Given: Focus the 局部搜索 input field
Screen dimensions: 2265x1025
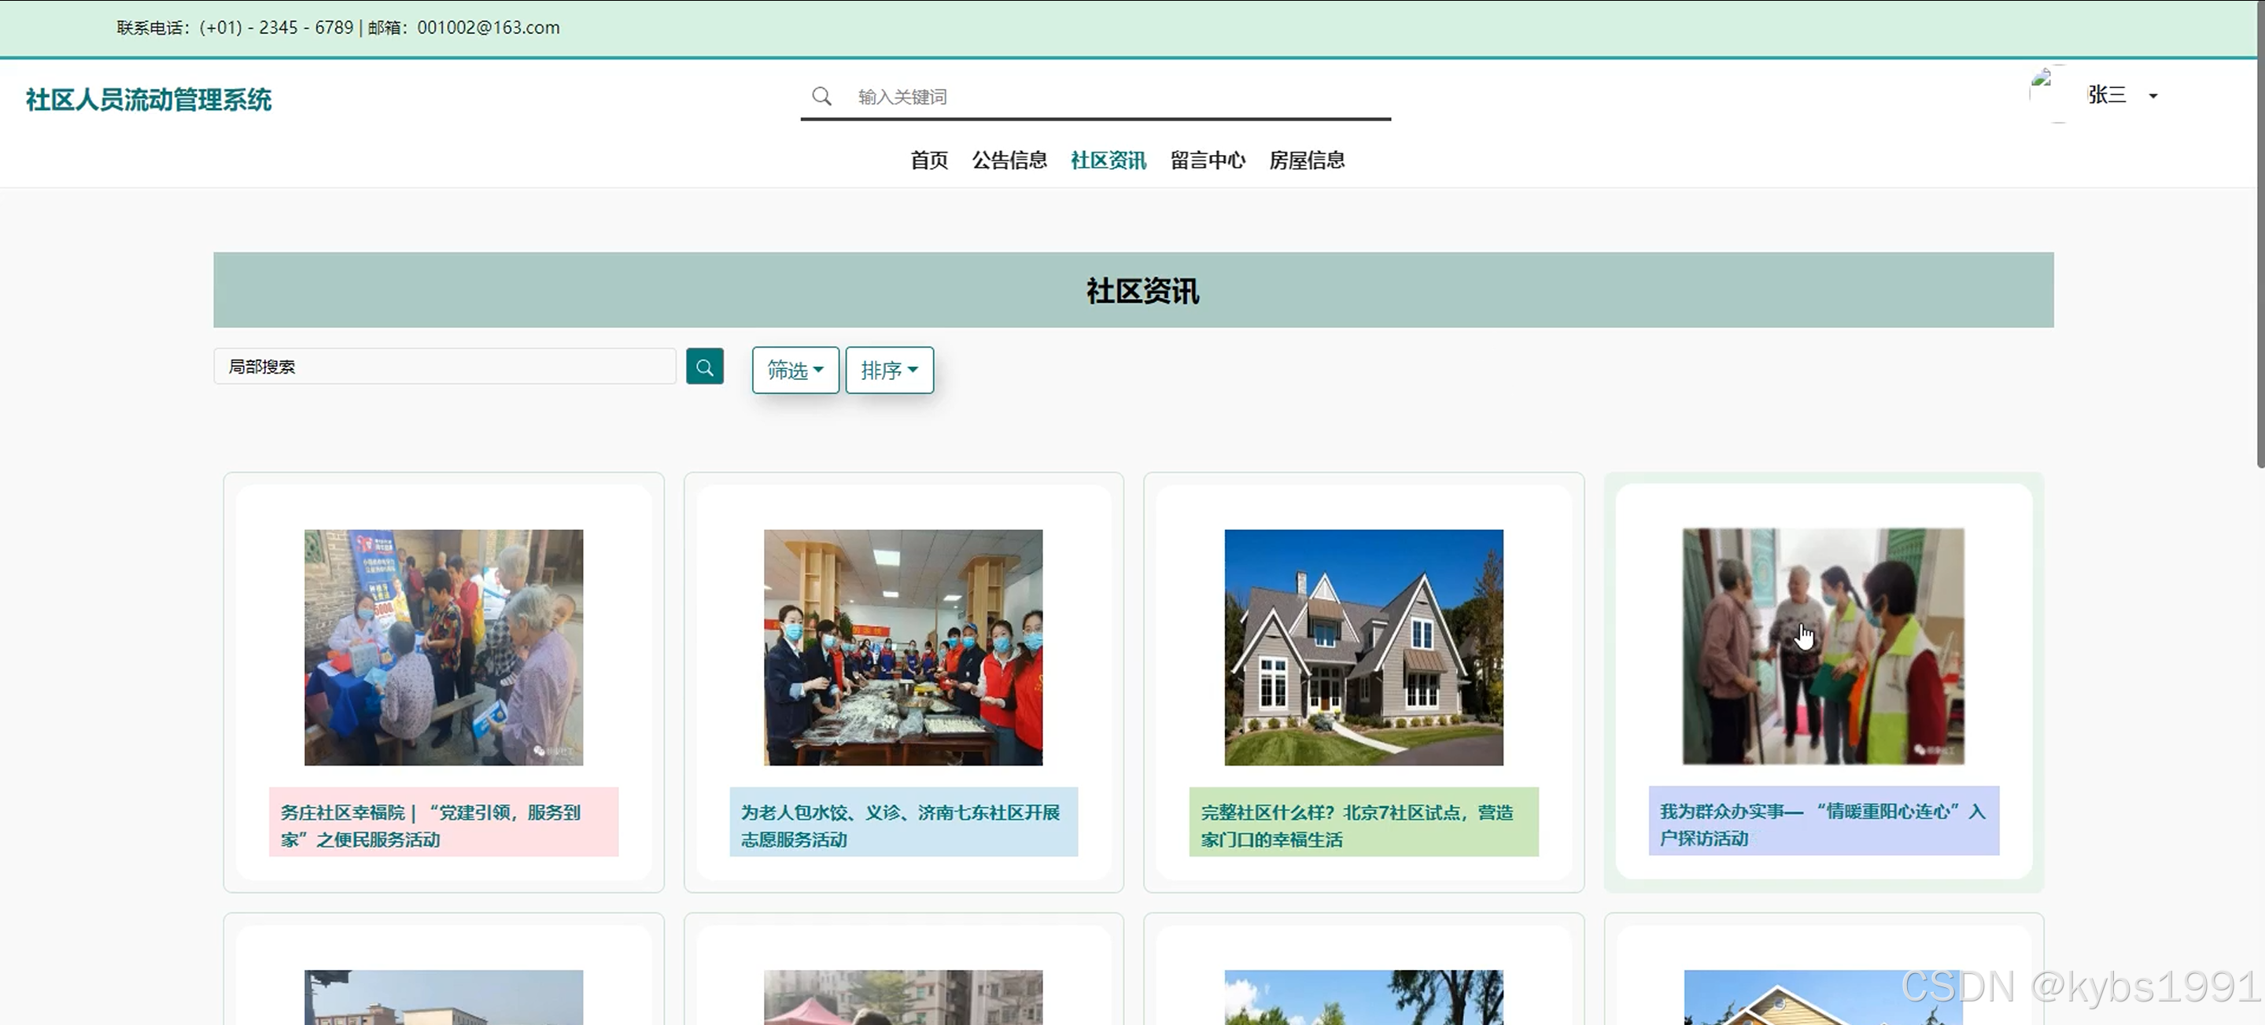Looking at the screenshot, I should pos(444,367).
